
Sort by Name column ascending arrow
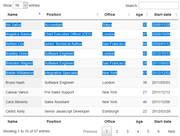(39, 13)
